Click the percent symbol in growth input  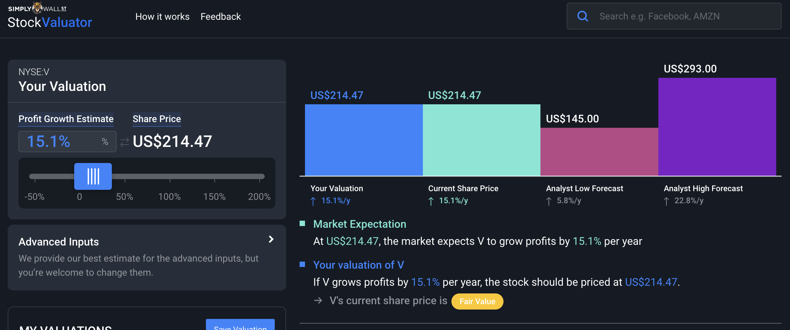point(105,142)
